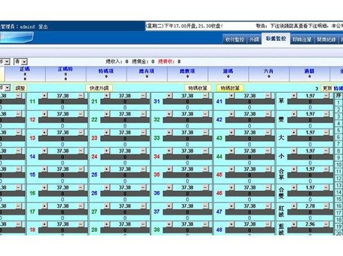Screen dimensions: 343x256
Task: Click the minus button for 合雙 odds
Action: click(326, 188)
